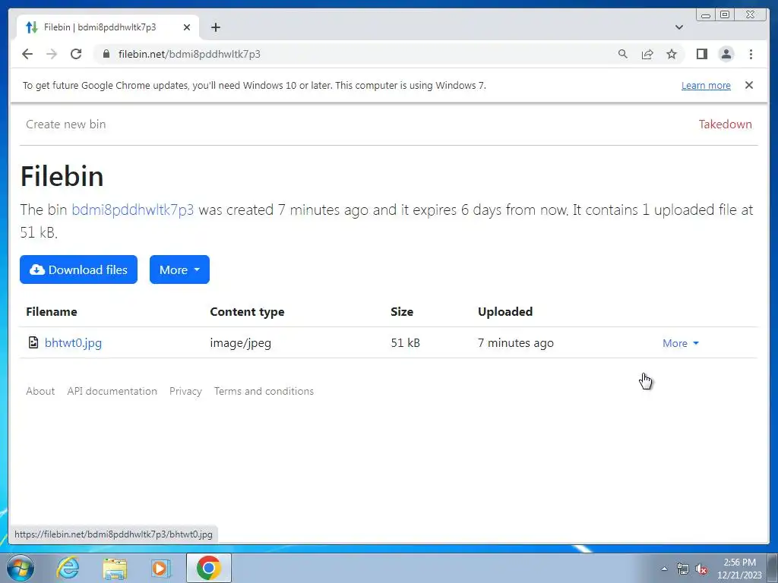Open Chrome side panel icon

[x=701, y=54]
